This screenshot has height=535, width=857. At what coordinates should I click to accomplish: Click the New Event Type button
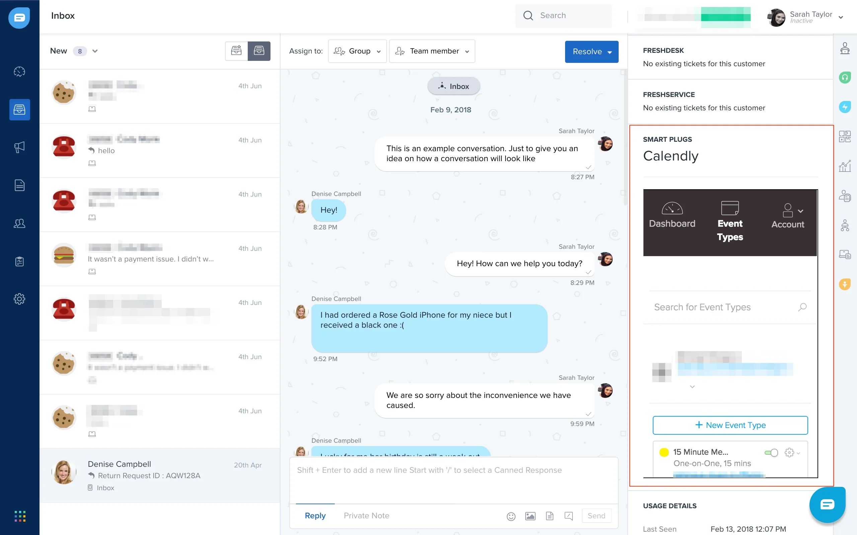[730, 425]
